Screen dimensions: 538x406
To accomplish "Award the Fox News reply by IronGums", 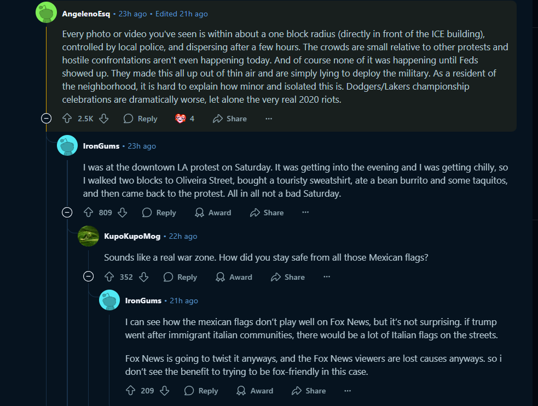I will 254,391.
